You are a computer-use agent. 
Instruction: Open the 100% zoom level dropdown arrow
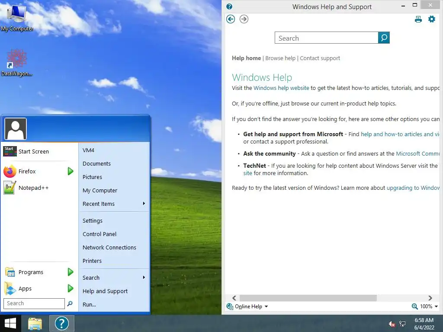coord(436,306)
